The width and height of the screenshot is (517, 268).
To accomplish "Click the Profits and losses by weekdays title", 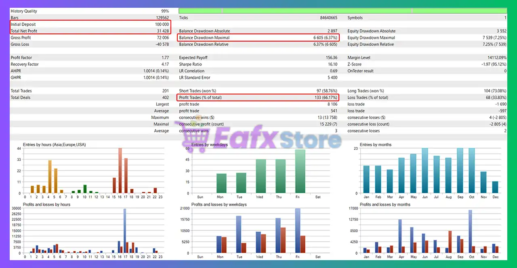I will pos(219,205).
